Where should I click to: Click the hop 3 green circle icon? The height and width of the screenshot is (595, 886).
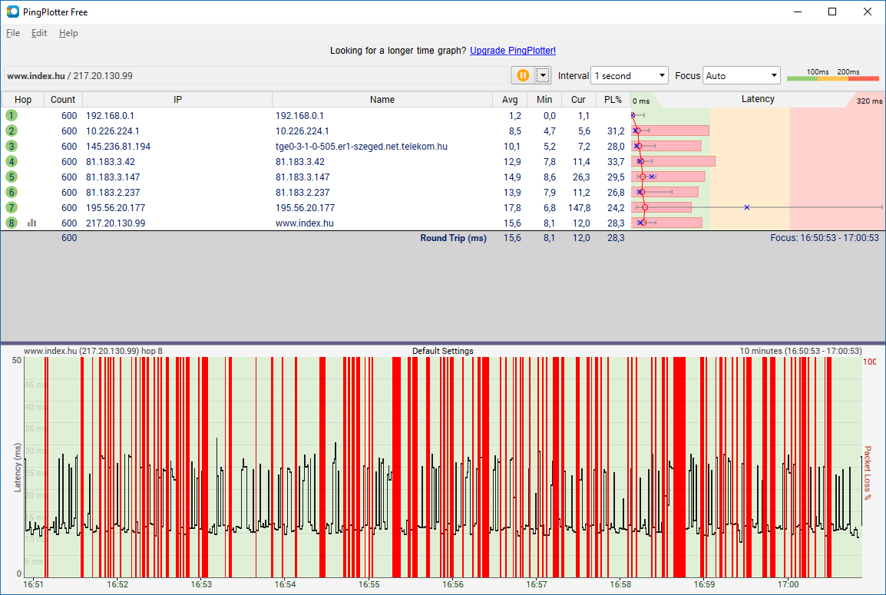click(12, 146)
